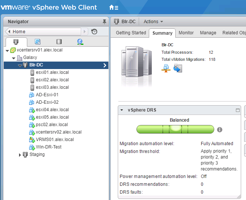Maximize the vSphere DRS portlet

click(237, 110)
